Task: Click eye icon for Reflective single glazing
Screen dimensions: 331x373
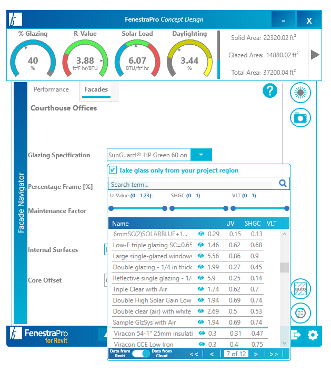Action: (201, 278)
